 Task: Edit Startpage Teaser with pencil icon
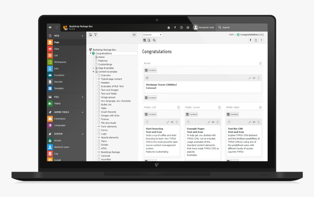[x=250, y=78]
